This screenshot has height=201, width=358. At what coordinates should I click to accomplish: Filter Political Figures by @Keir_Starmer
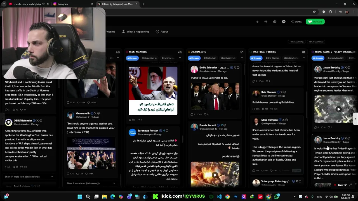[x=272, y=58]
